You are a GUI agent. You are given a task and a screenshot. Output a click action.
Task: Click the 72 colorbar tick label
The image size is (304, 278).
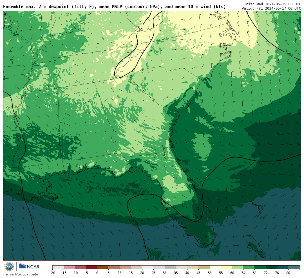266,273
